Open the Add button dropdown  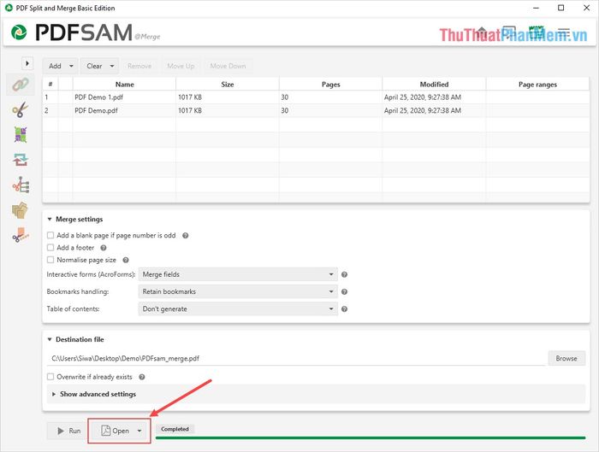tap(62, 66)
